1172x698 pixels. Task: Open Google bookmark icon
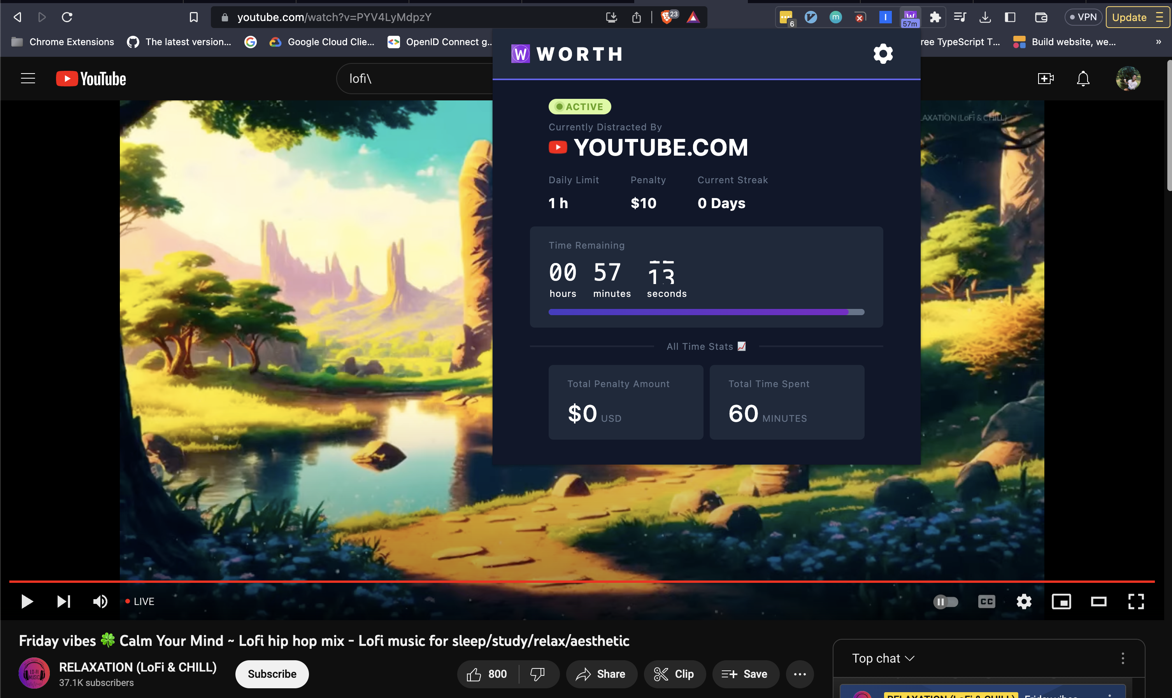(251, 42)
